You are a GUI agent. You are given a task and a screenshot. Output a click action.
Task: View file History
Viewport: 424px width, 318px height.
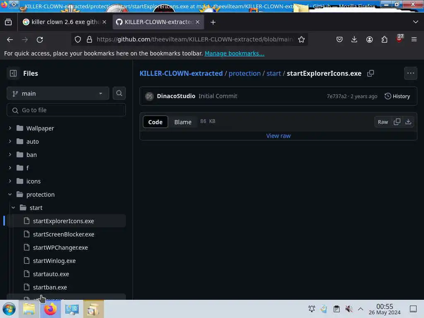[x=397, y=96]
